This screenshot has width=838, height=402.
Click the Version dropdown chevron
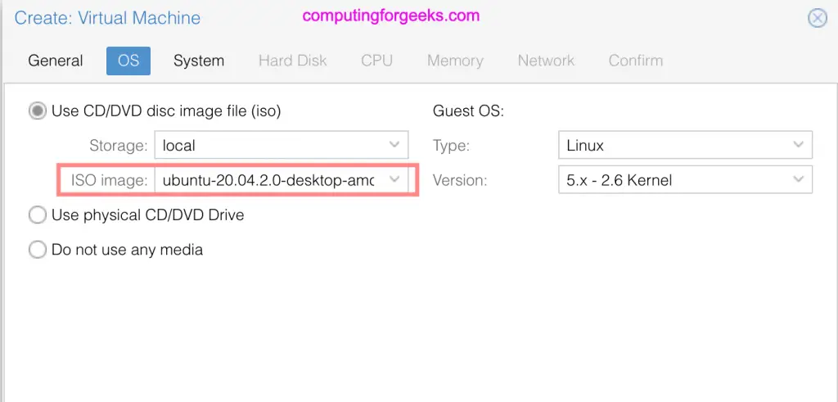[799, 179]
